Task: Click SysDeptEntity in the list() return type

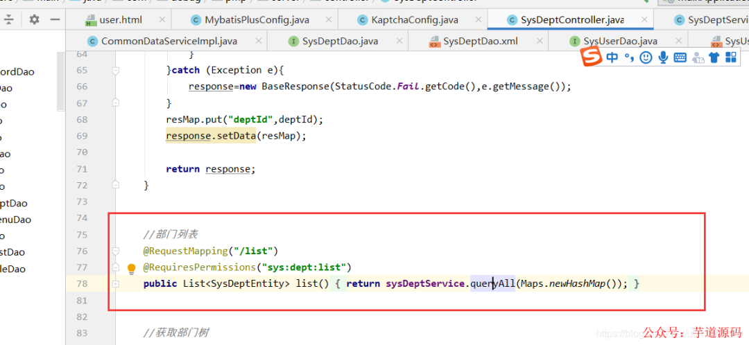Action: pyautogui.click(x=247, y=283)
